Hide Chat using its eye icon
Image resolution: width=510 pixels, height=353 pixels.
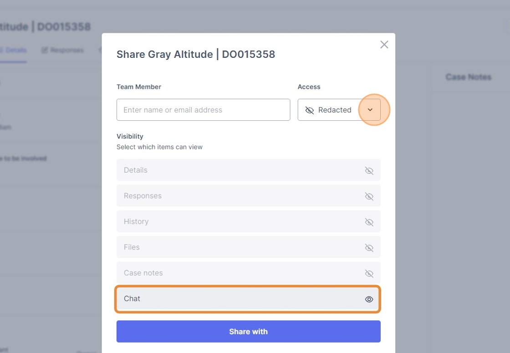click(369, 299)
